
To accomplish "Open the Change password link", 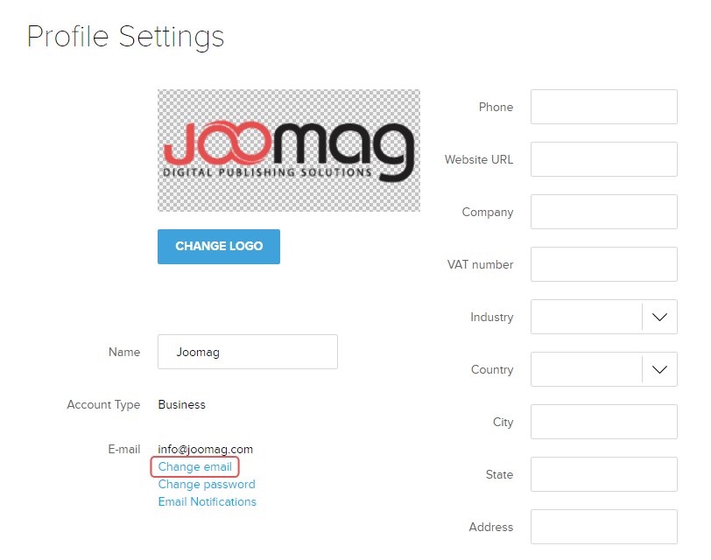I will click(207, 485).
